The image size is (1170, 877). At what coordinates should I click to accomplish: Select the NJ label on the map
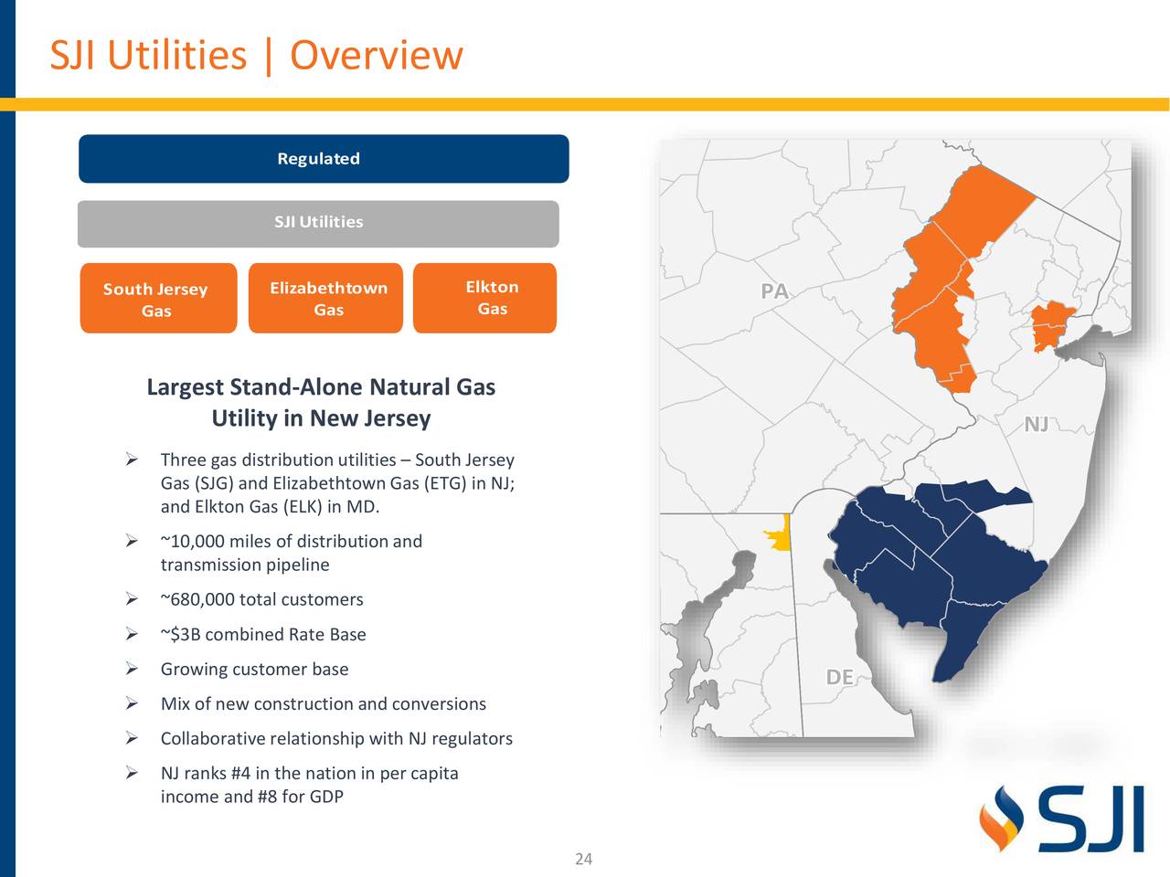tap(1037, 423)
